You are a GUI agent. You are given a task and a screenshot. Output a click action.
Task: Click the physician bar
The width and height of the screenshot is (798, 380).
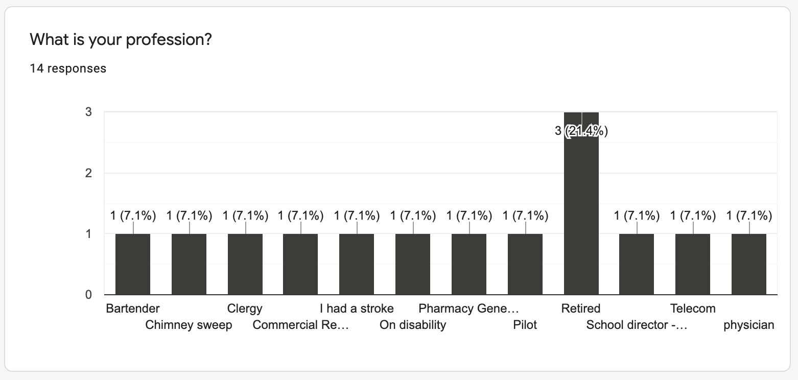pyautogui.click(x=749, y=264)
